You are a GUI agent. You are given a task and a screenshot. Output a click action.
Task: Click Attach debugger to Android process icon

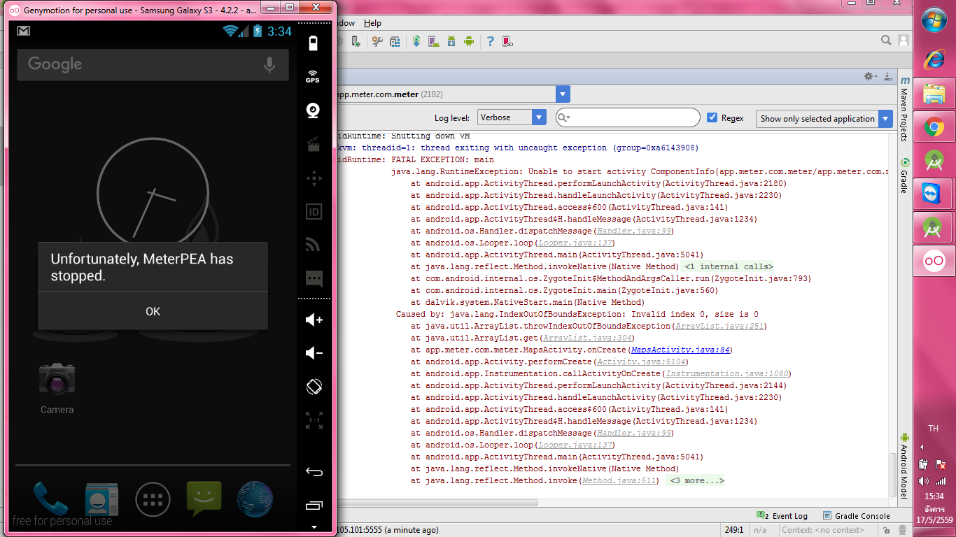(x=356, y=41)
